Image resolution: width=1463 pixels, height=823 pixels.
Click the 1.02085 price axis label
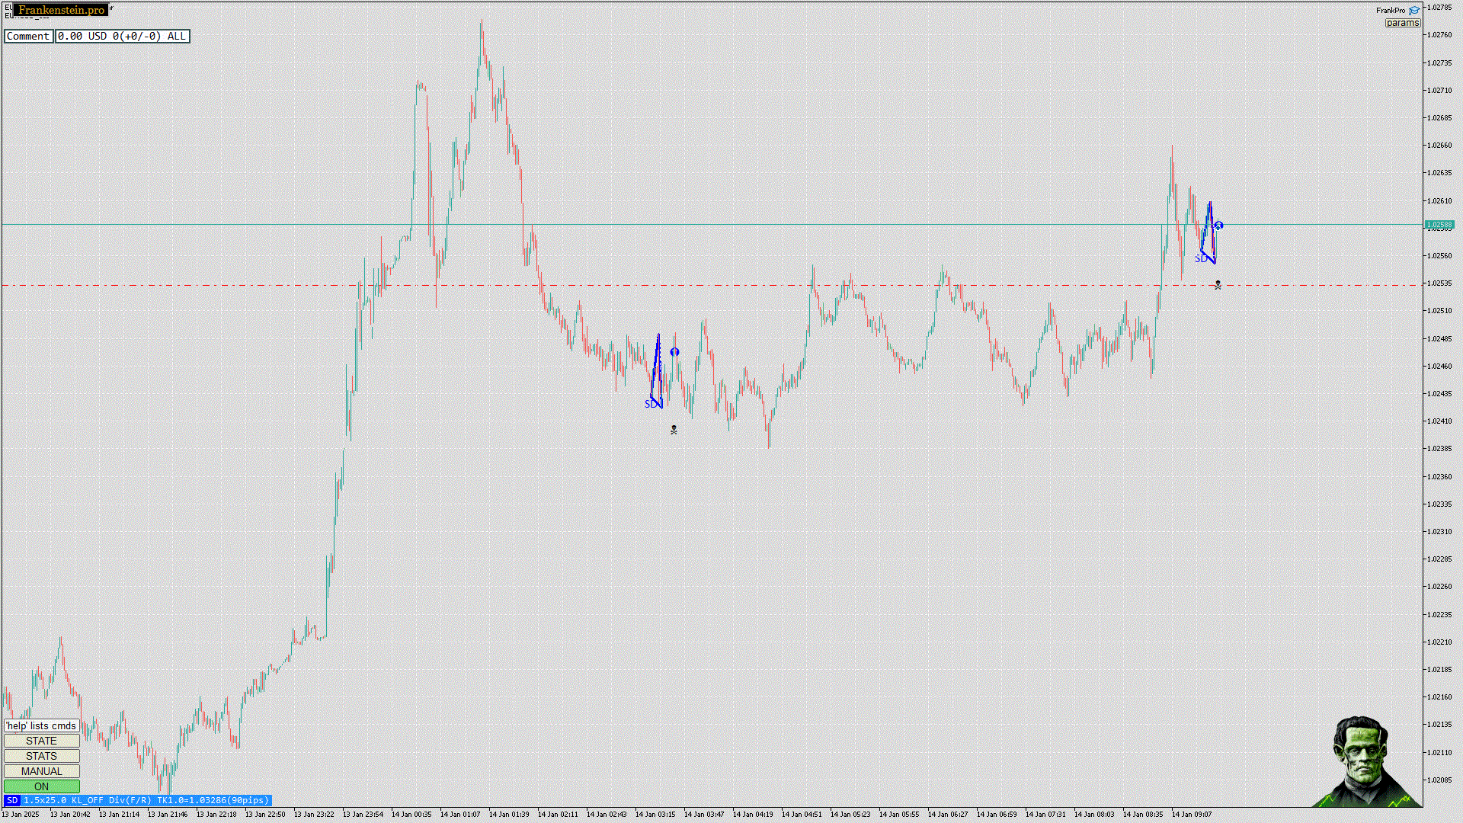click(1439, 780)
